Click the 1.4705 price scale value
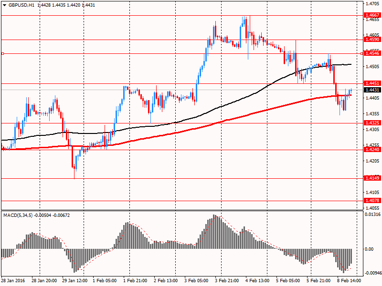The height and width of the screenshot is (286, 382). tap(372, 4)
